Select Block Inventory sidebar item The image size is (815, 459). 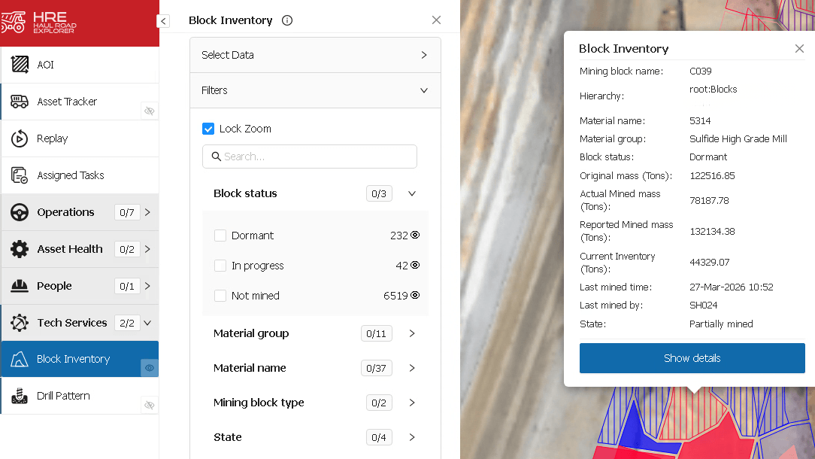point(80,359)
